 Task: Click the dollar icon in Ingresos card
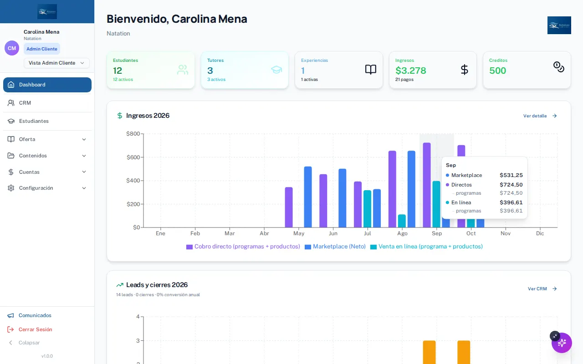(465, 70)
